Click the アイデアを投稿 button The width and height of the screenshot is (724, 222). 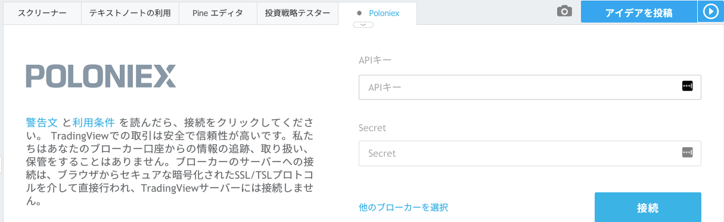click(639, 12)
